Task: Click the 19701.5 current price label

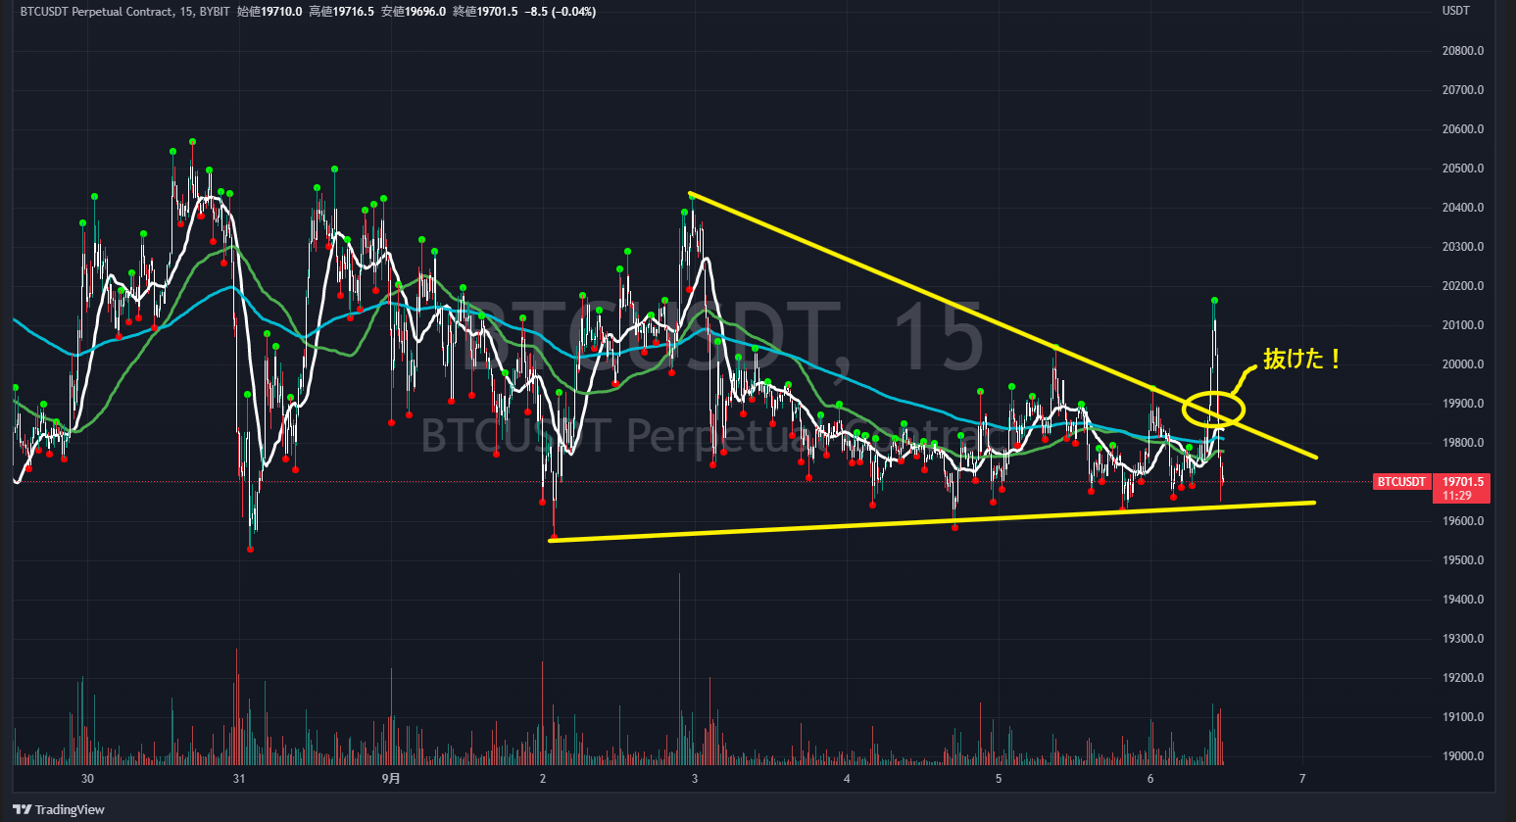Action: click(x=1463, y=481)
